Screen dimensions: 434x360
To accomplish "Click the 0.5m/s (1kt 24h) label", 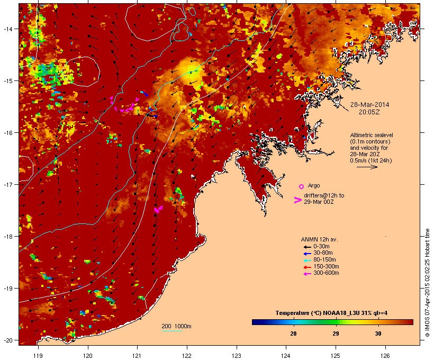I will (x=371, y=160).
